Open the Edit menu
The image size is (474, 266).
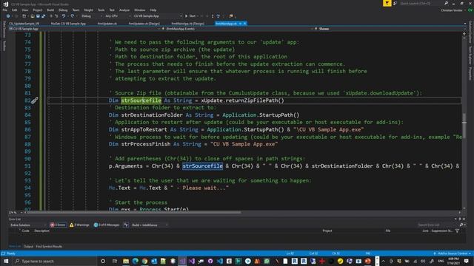click(15, 10)
